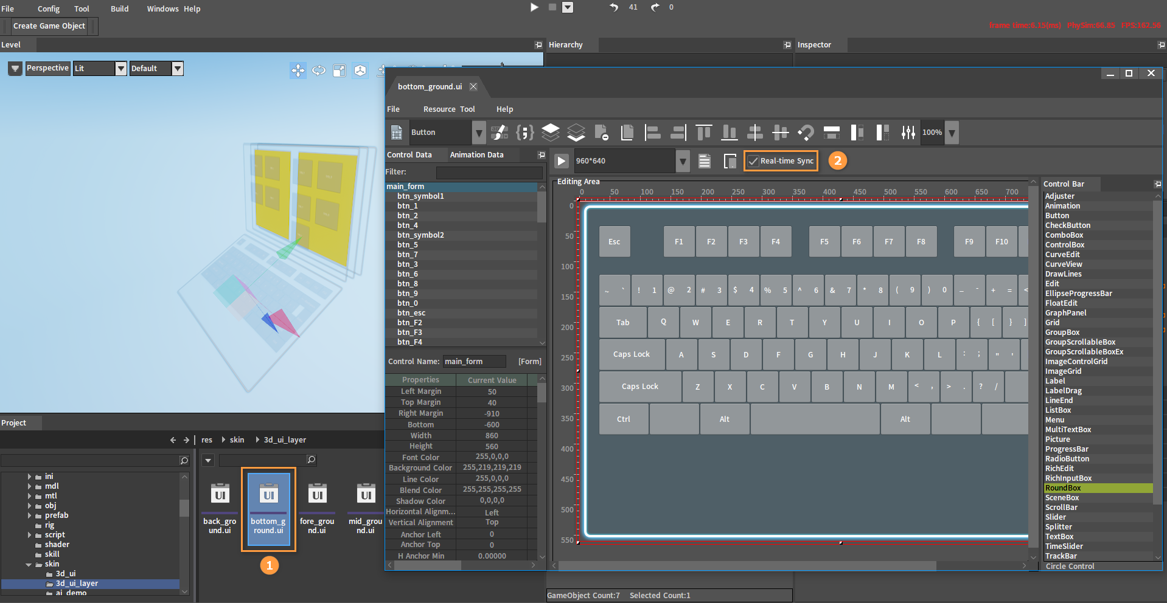Viewport: 1167px width, 603px height.
Task: Click the Filter input field
Action: click(x=489, y=173)
